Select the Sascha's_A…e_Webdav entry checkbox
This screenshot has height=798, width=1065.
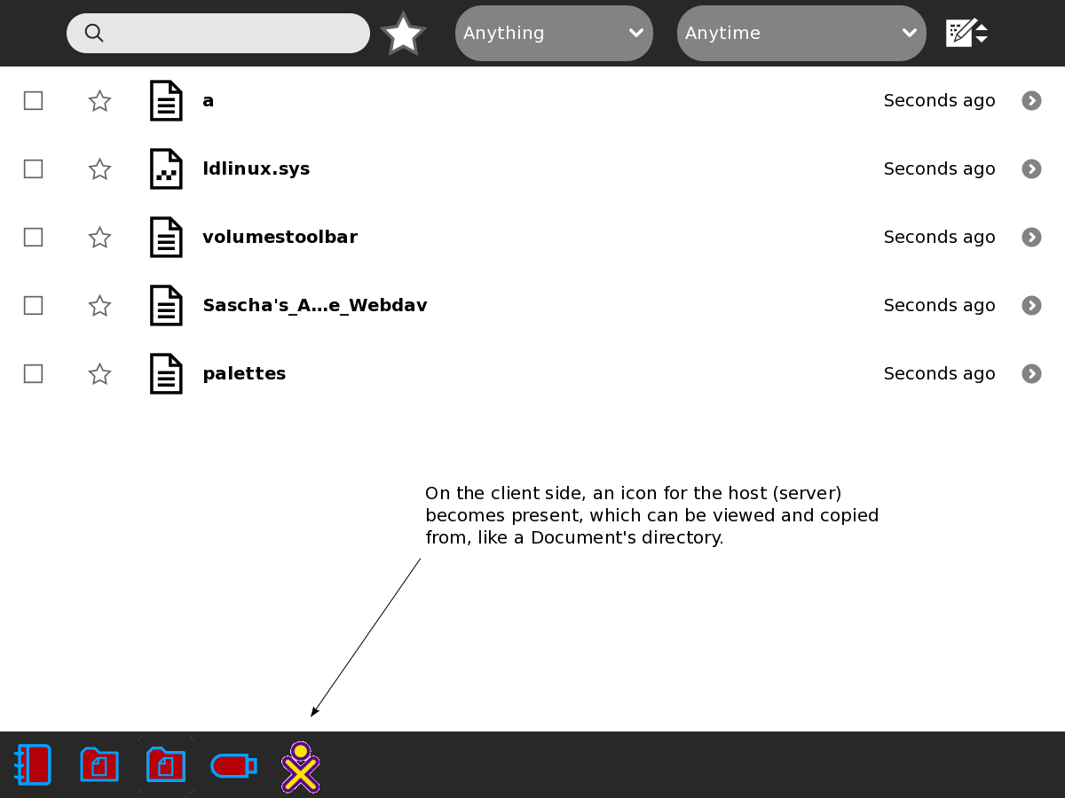click(33, 306)
